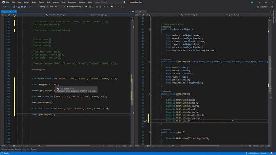The width and height of the screenshot is (276, 155).
Task: Open the Error List tab
Action: click(x=26, y=149)
